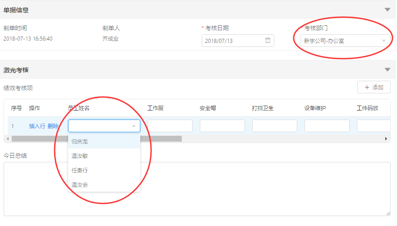Collapse the 激光考核 section arrow
Image resolution: width=397 pixels, height=226 pixels.
387,69
